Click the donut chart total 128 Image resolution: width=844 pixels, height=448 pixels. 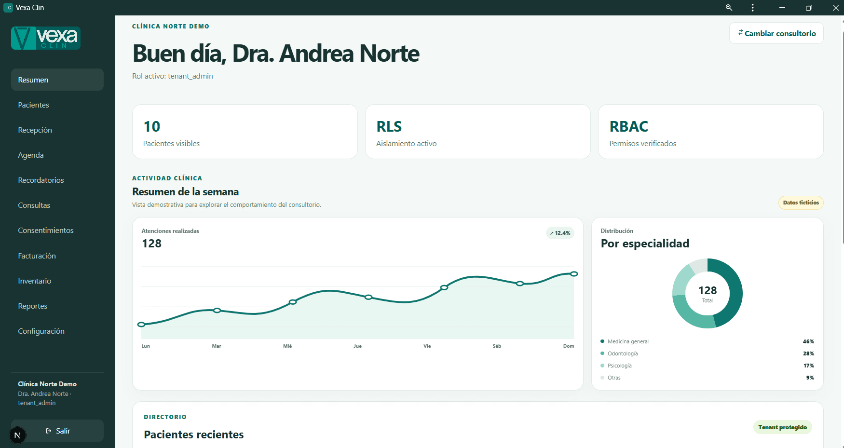[x=708, y=290]
